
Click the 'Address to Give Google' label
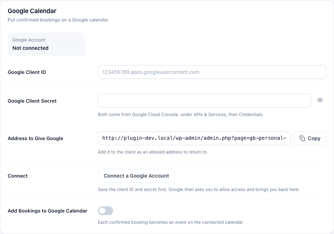35,139
